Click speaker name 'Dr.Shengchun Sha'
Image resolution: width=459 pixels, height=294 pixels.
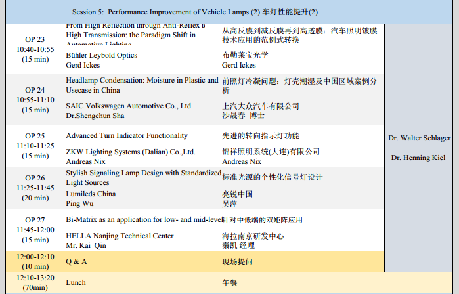pos(95,115)
